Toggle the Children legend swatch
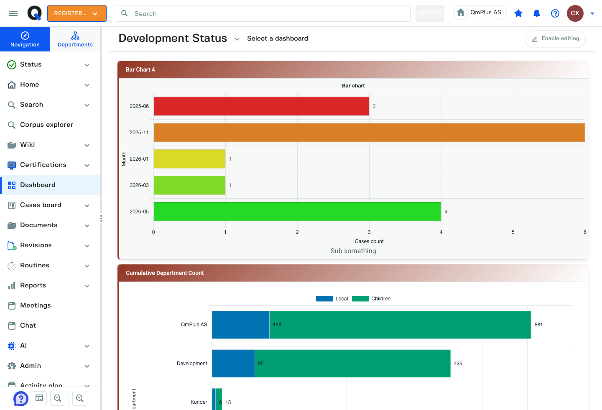Screen dimensions: 602x410 360,299
